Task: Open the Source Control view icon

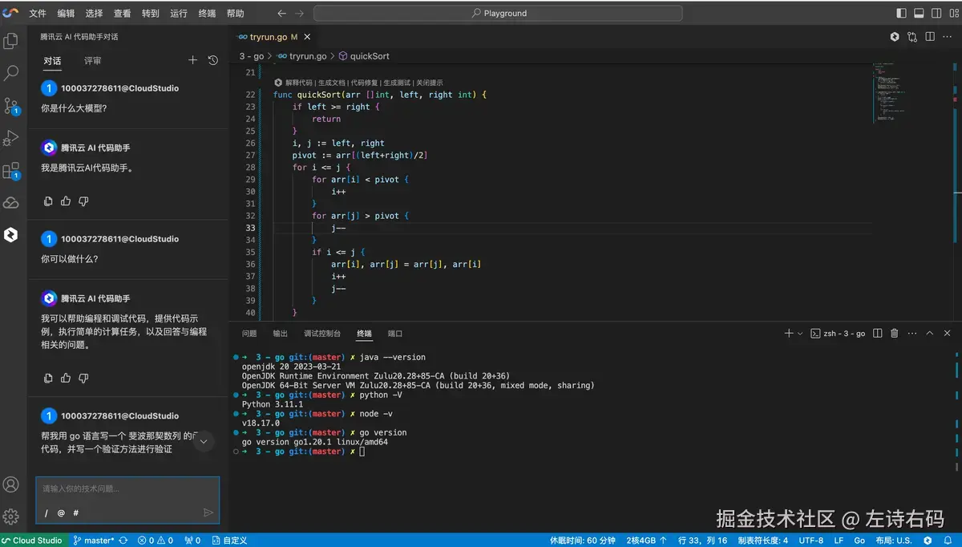Action: point(11,106)
